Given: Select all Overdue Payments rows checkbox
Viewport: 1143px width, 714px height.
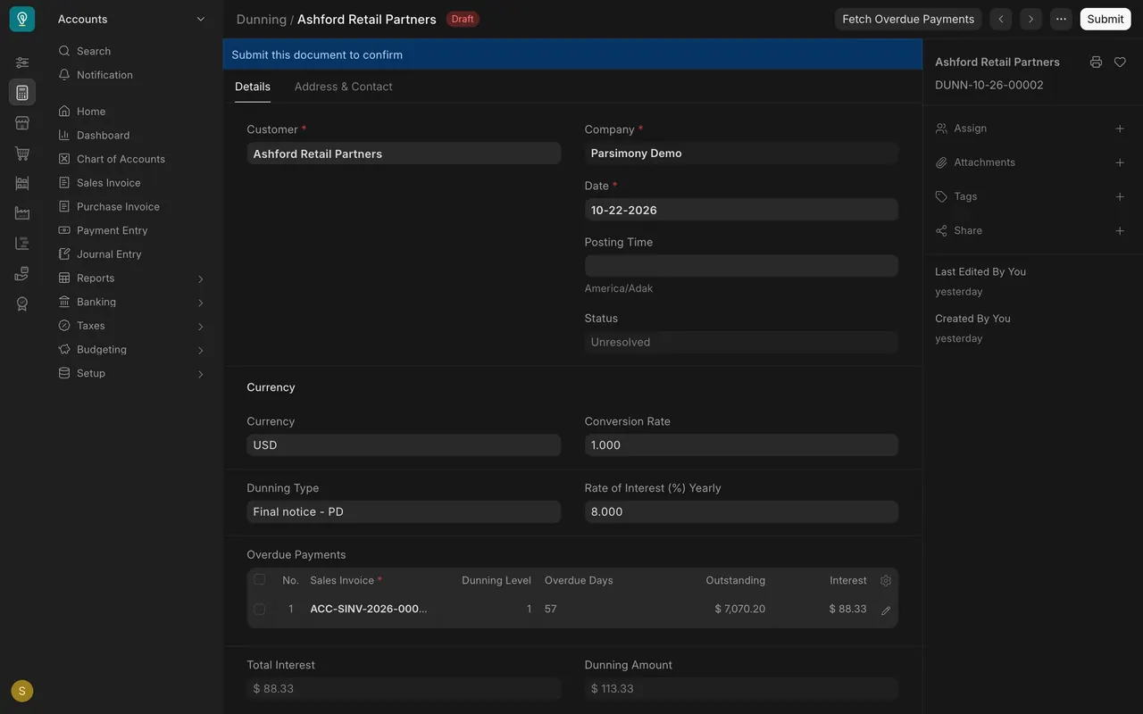Looking at the screenshot, I should [x=259, y=579].
